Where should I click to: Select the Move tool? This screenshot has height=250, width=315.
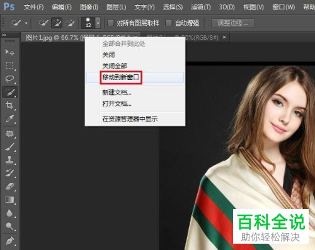9,52
